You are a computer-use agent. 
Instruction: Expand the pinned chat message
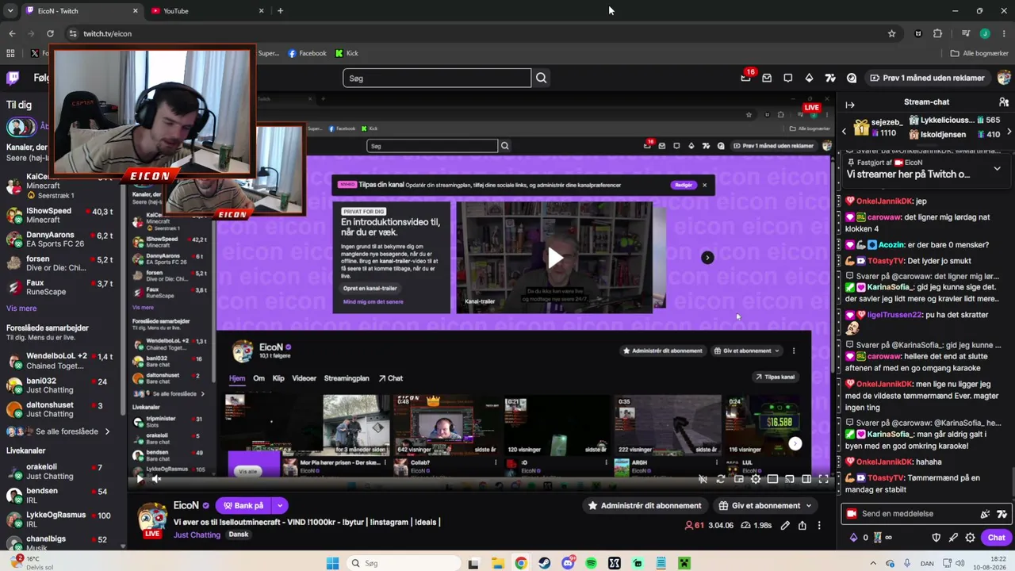tap(997, 168)
